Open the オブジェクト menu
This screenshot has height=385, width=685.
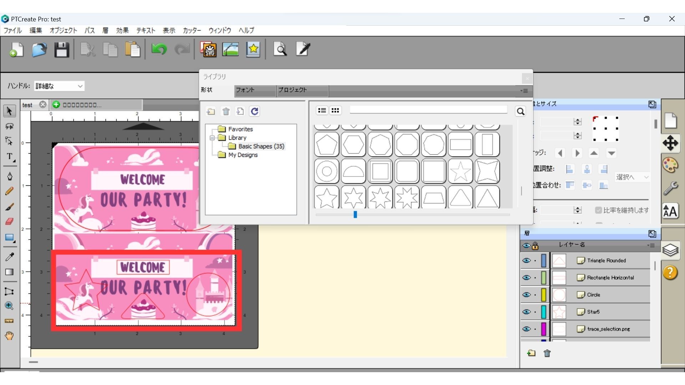click(x=63, y=31)
